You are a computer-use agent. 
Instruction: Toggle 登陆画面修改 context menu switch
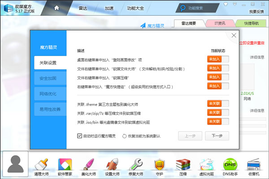[x=218, y=60]
